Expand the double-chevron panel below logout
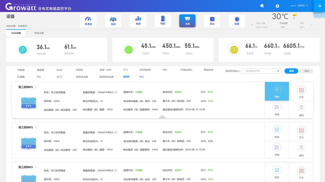Image resolution: width=325 pixels, height=182 pixels. click(319, 14)
